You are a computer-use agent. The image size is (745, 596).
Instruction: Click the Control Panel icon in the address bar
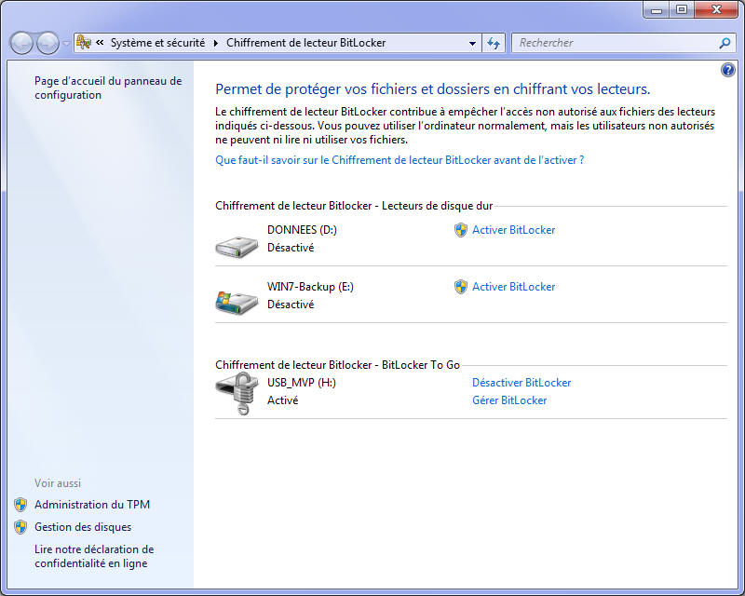(84, 43)
